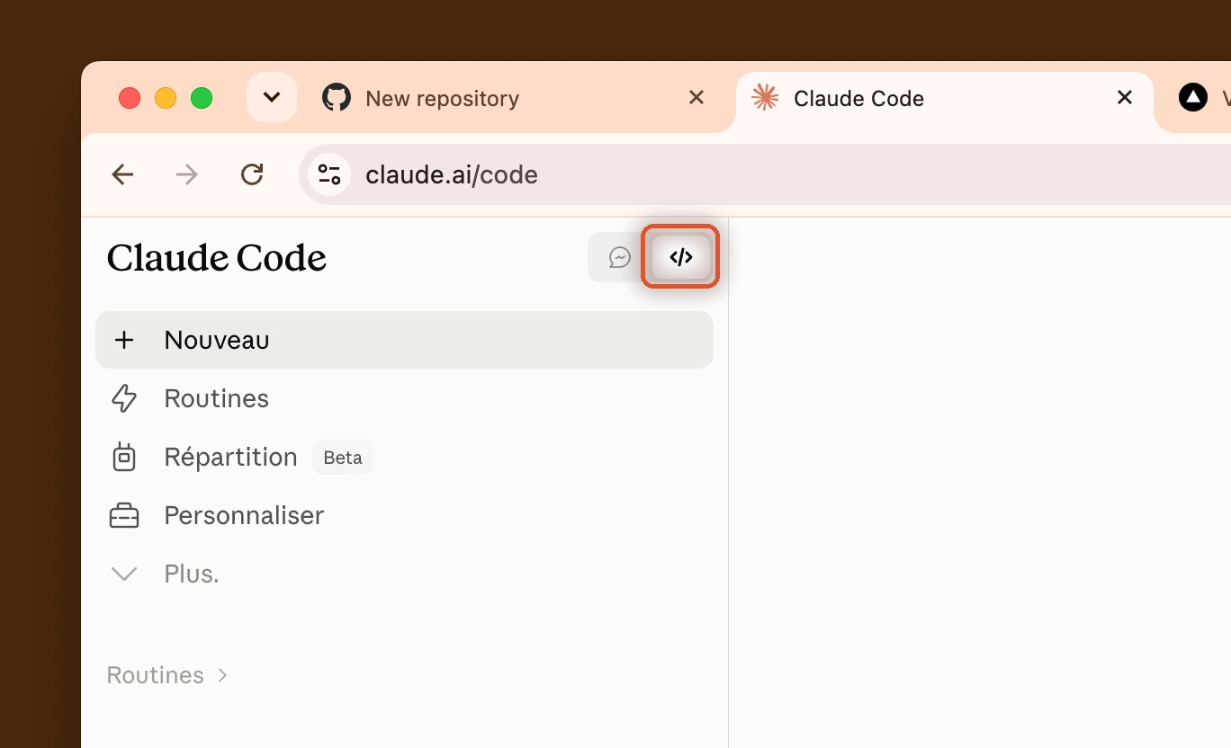Go forward with the browser forward arrow
Screen dimensions: 1231x748
coord(186,174)
